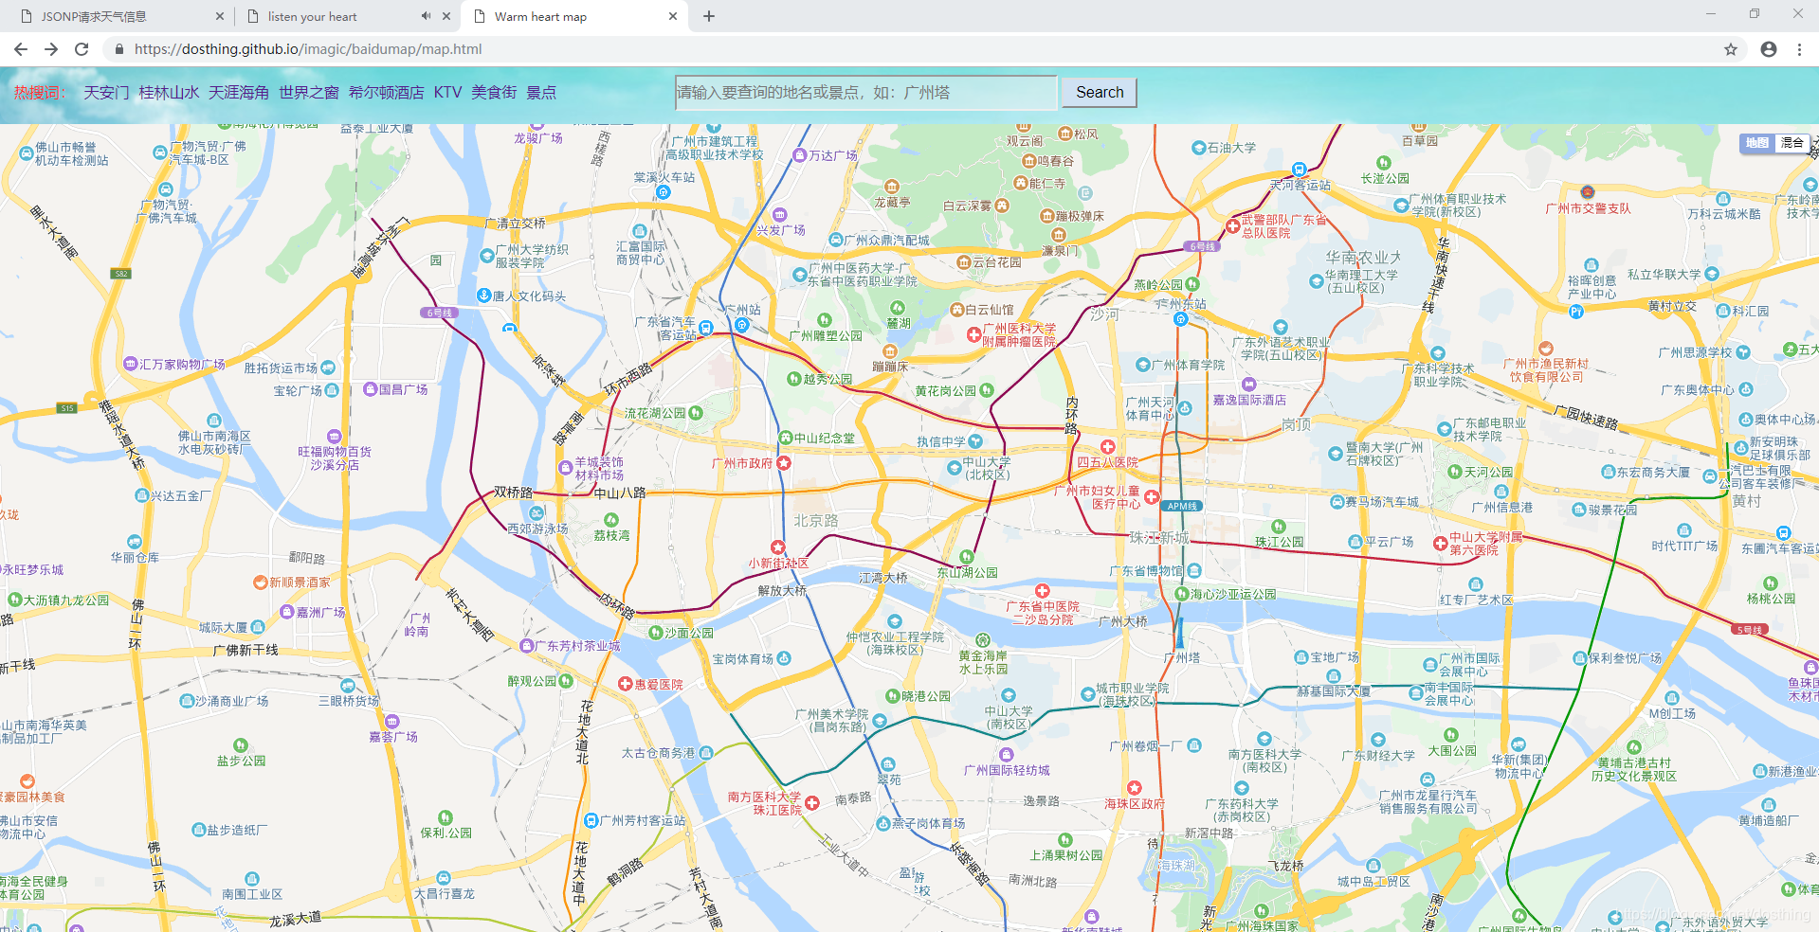1819x932 pixels.
Task: Open the Chrome three-dot menu
Action: (1799, 49)
